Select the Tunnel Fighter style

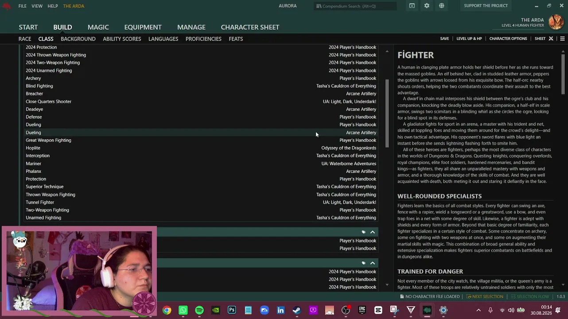(201, 202)
